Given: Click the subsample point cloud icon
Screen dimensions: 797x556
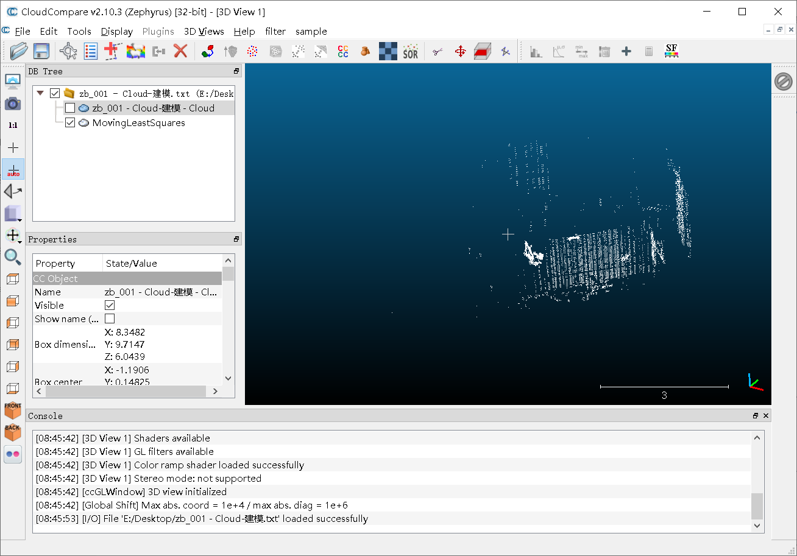Looking at the screenshot, I should pos(253,51).
